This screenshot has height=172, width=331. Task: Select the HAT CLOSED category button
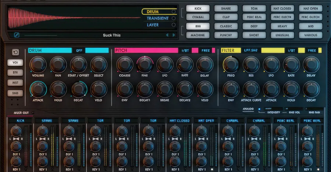tap(282, 8)
